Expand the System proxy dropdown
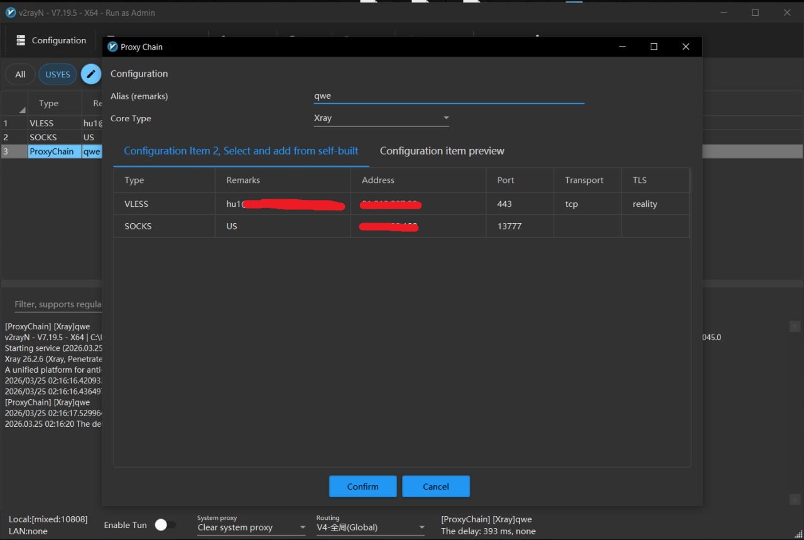This screenshot has height=540, width=804. tap(251, 527)
